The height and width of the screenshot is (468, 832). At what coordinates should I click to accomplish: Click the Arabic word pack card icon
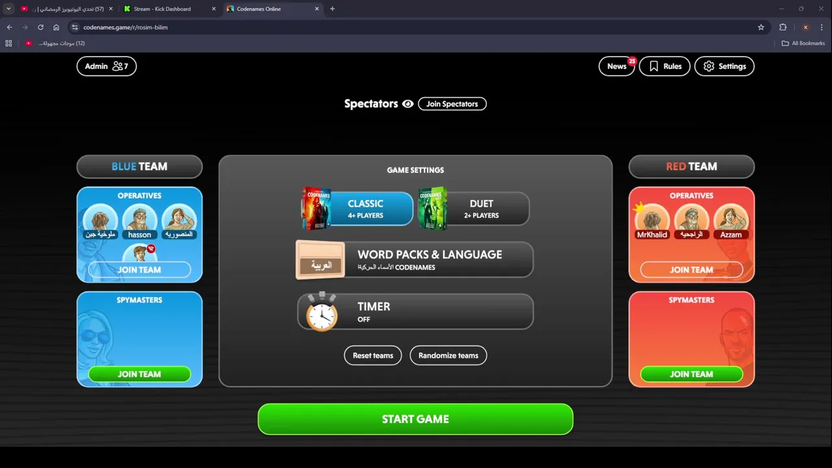tap(320, 260)
